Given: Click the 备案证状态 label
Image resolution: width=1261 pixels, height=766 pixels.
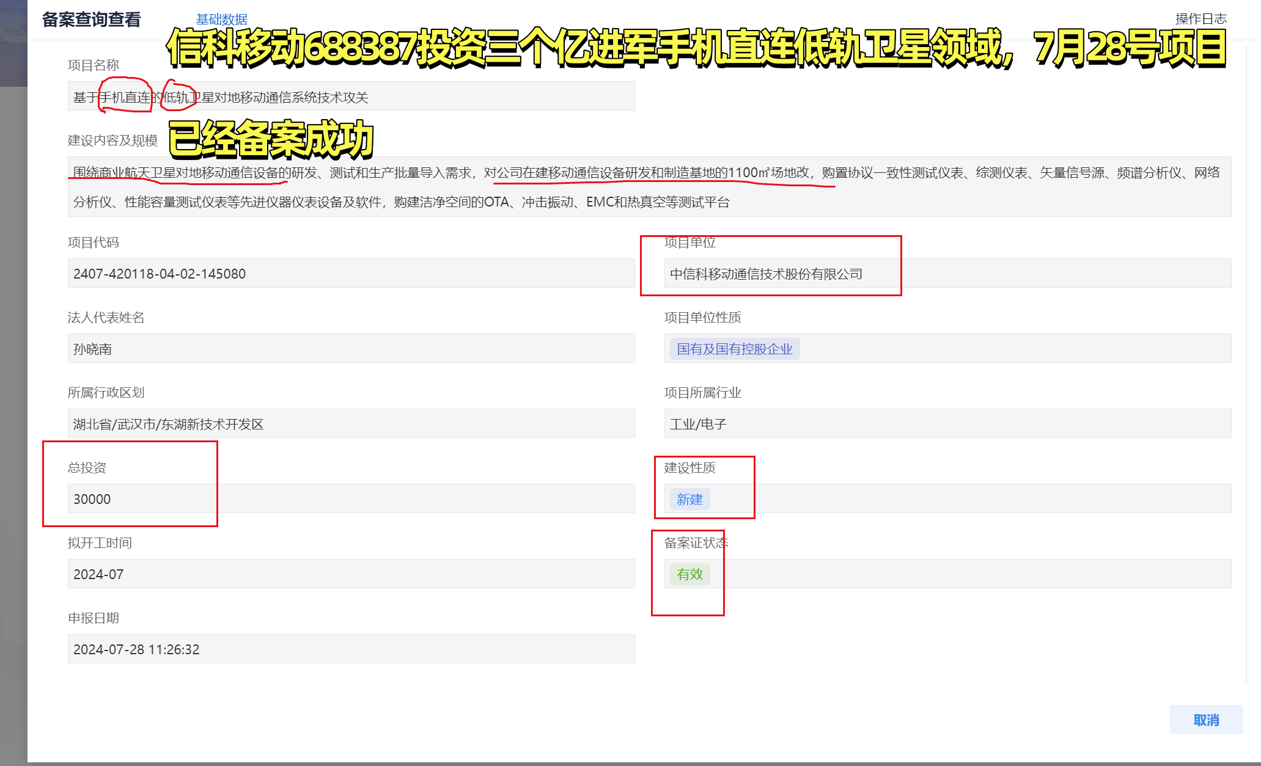Looking at the screenshot, I should (x=696, y=543).
